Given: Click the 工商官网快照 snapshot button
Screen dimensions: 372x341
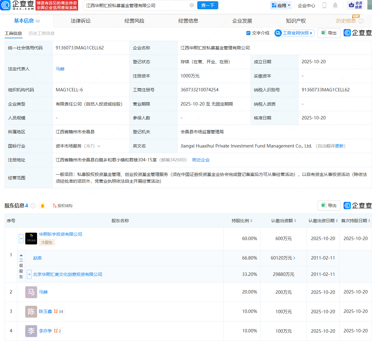Looking at the screenshot, I should [x=294, y=33].
